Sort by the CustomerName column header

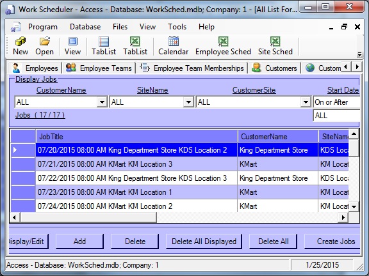pos(278,137)
